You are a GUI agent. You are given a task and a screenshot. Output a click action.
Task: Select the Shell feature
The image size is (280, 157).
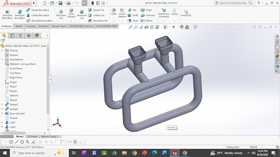point(133,21)
